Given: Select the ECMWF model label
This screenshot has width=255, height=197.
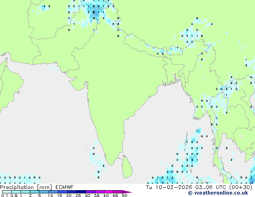Looking at the screenshot, I should (64, 187).
